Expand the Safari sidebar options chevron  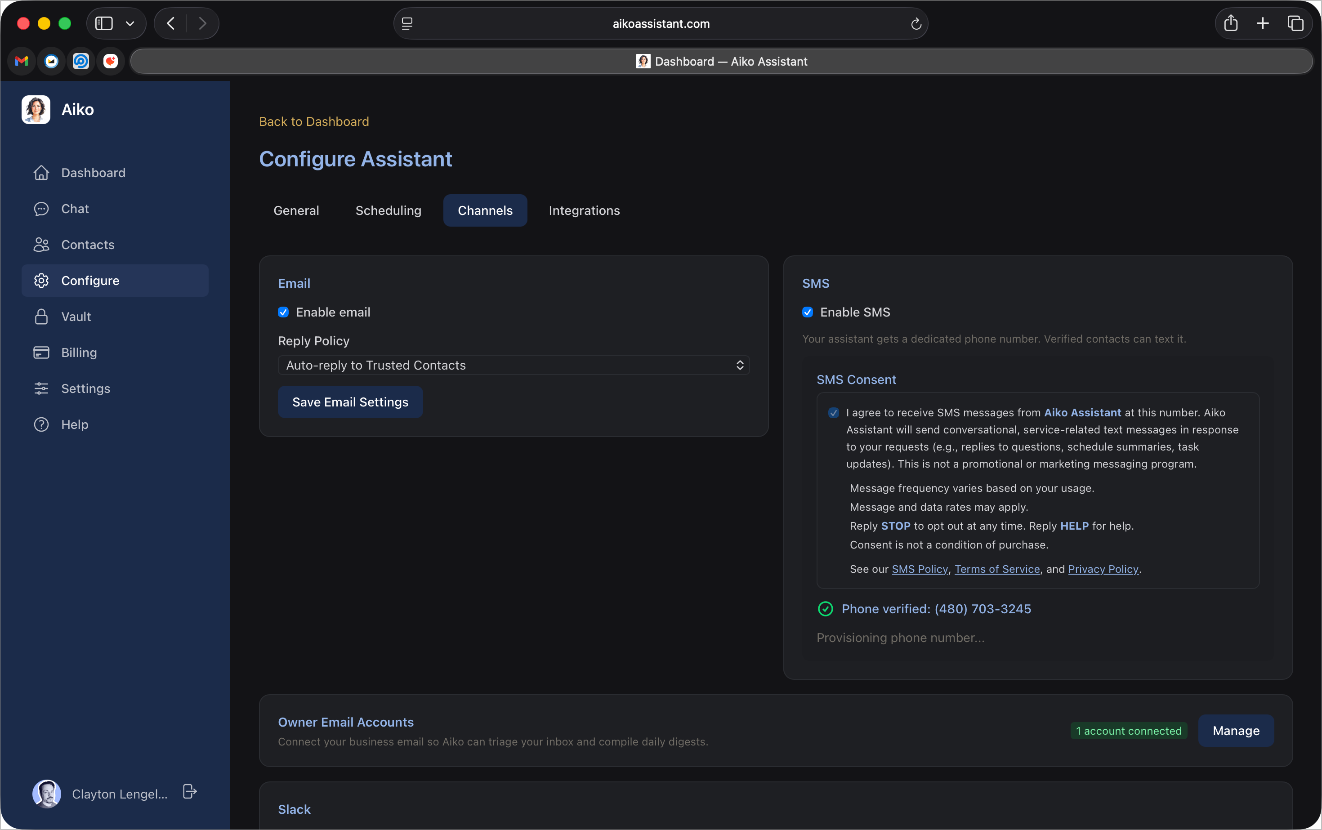tap(130, 23)
